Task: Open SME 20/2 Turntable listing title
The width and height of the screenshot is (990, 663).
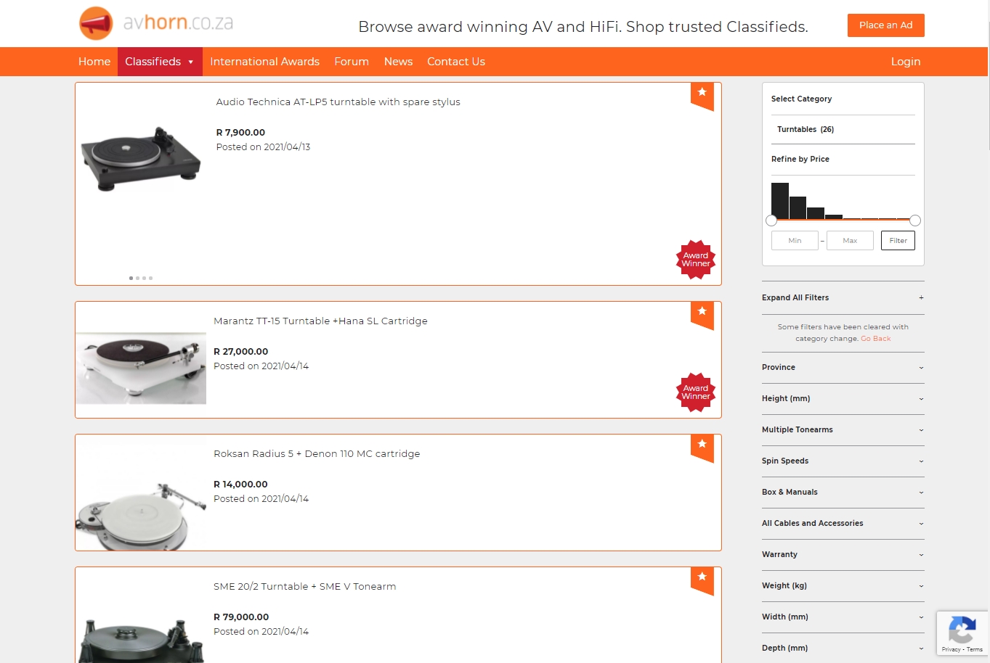Action: (305, 586)
